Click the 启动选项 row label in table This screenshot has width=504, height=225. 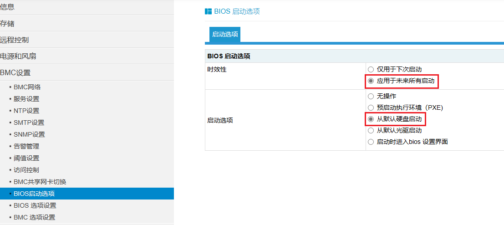pos(220,121)
